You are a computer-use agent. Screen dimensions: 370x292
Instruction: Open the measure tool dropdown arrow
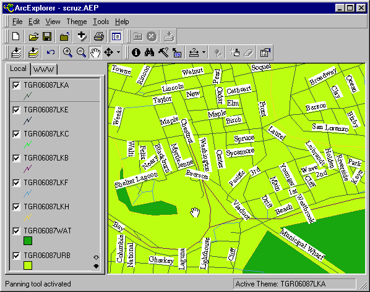204,52
